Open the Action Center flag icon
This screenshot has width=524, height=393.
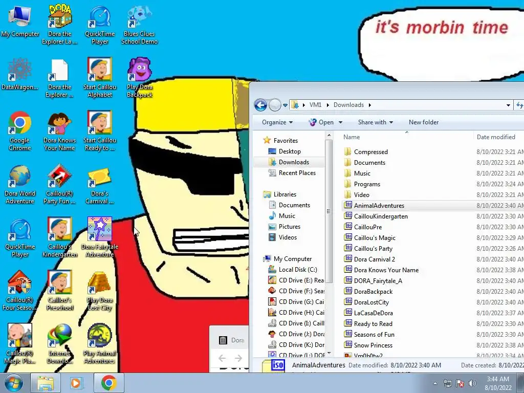460,383
